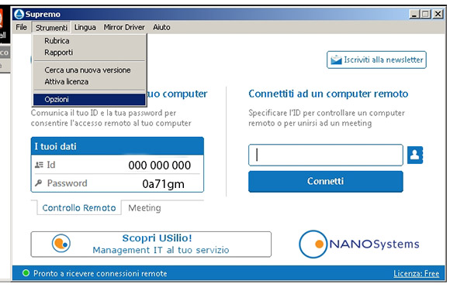The height and width of the screenshot is (287, 450).
Task: Click the Supremo logo in title bar
Action: click(x=19, y=14)
